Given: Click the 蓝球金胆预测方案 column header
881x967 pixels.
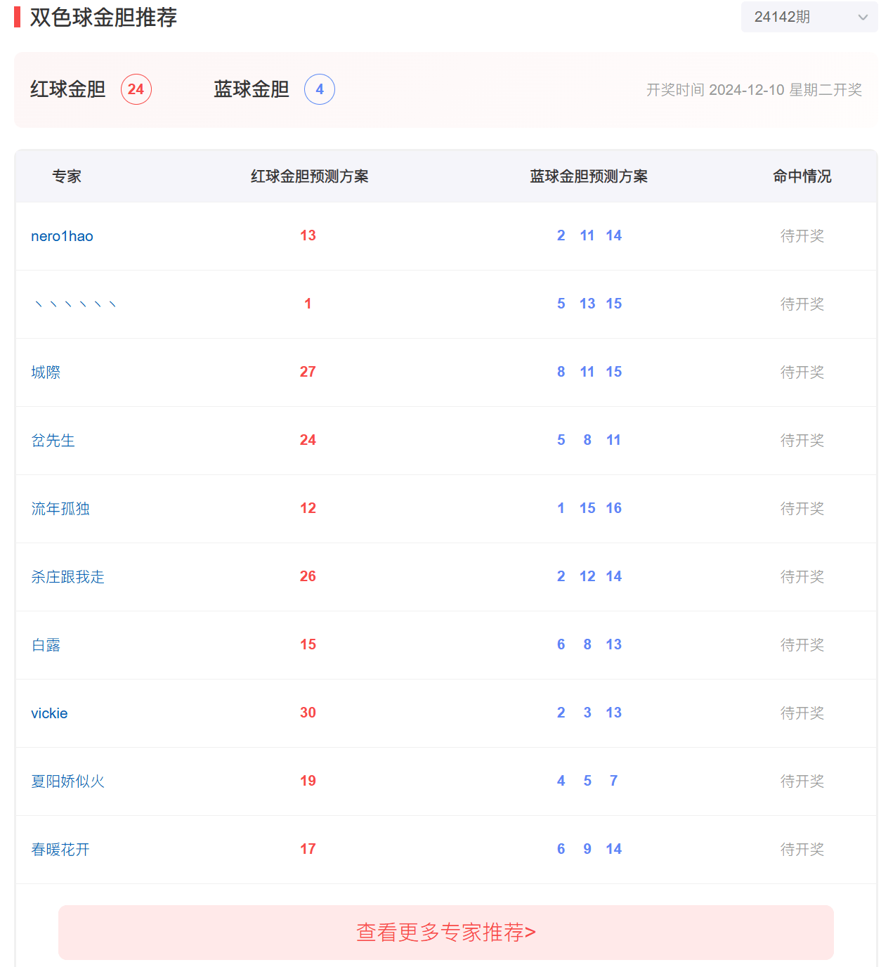Looking at the screenshot, I should (589, 176).
